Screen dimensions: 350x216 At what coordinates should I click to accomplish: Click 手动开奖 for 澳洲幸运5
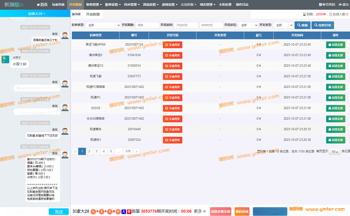(172, 55)
